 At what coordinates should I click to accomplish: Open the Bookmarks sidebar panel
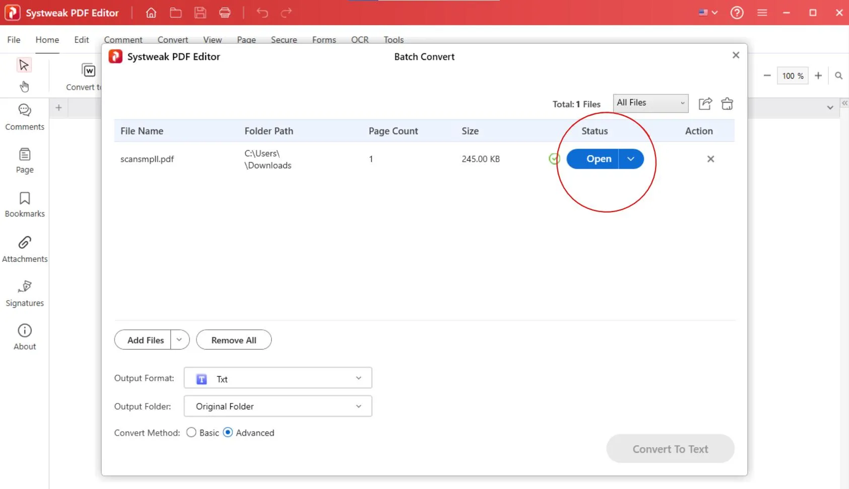click(x=25, y=204)
